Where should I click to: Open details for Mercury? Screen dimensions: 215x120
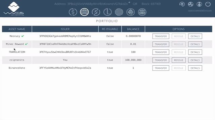point(195,36)
